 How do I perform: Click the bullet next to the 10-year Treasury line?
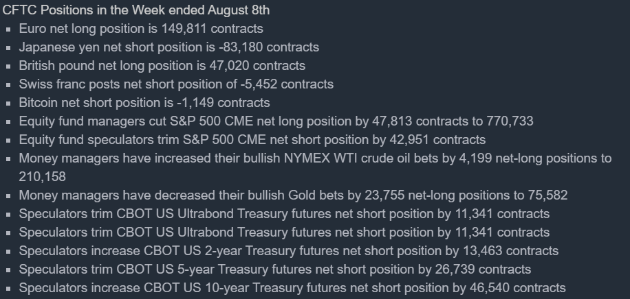(x=8, y=289)
